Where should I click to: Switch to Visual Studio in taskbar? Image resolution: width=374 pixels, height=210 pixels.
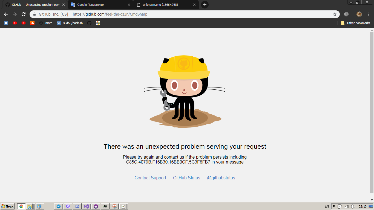tap(87, 206)
